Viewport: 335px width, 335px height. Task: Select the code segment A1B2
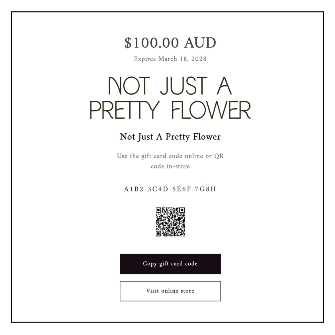[x=133, y=188]
